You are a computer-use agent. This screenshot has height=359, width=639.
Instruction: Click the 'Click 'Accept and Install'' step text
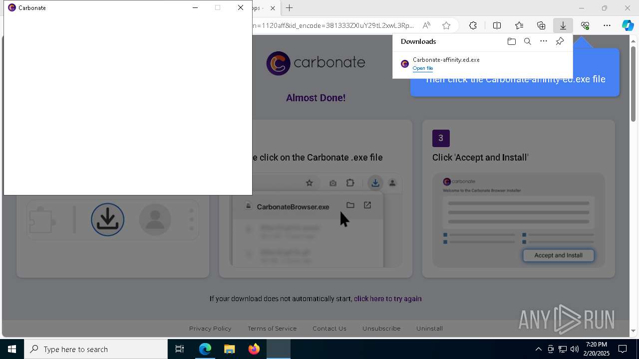coord(480,158)
